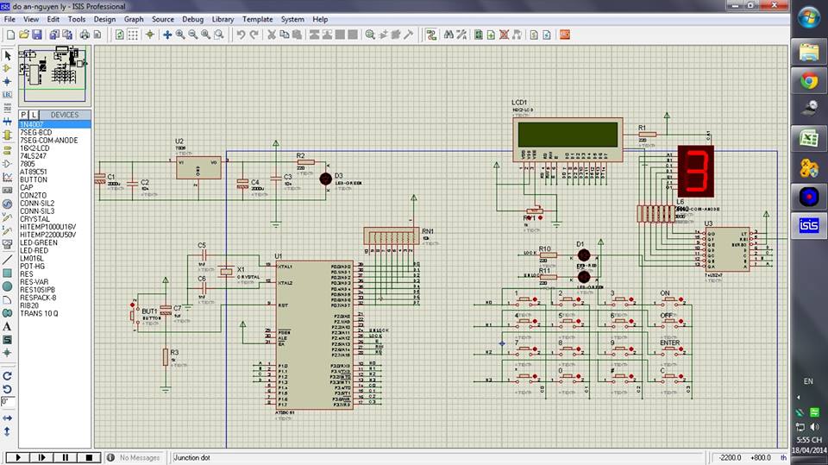Image resolution: width=828 pixels, height=465 pixels.
Task: Click the 'L' library button
Action: coord(34,115)
